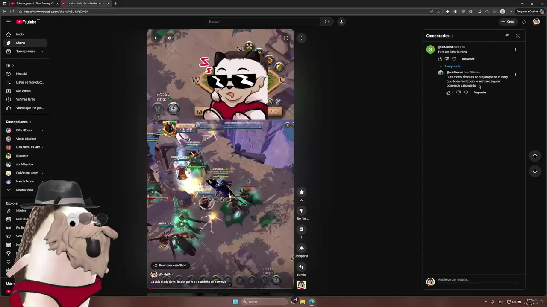Click the magnifier search button
547x307 pixels.
[327, 22]
